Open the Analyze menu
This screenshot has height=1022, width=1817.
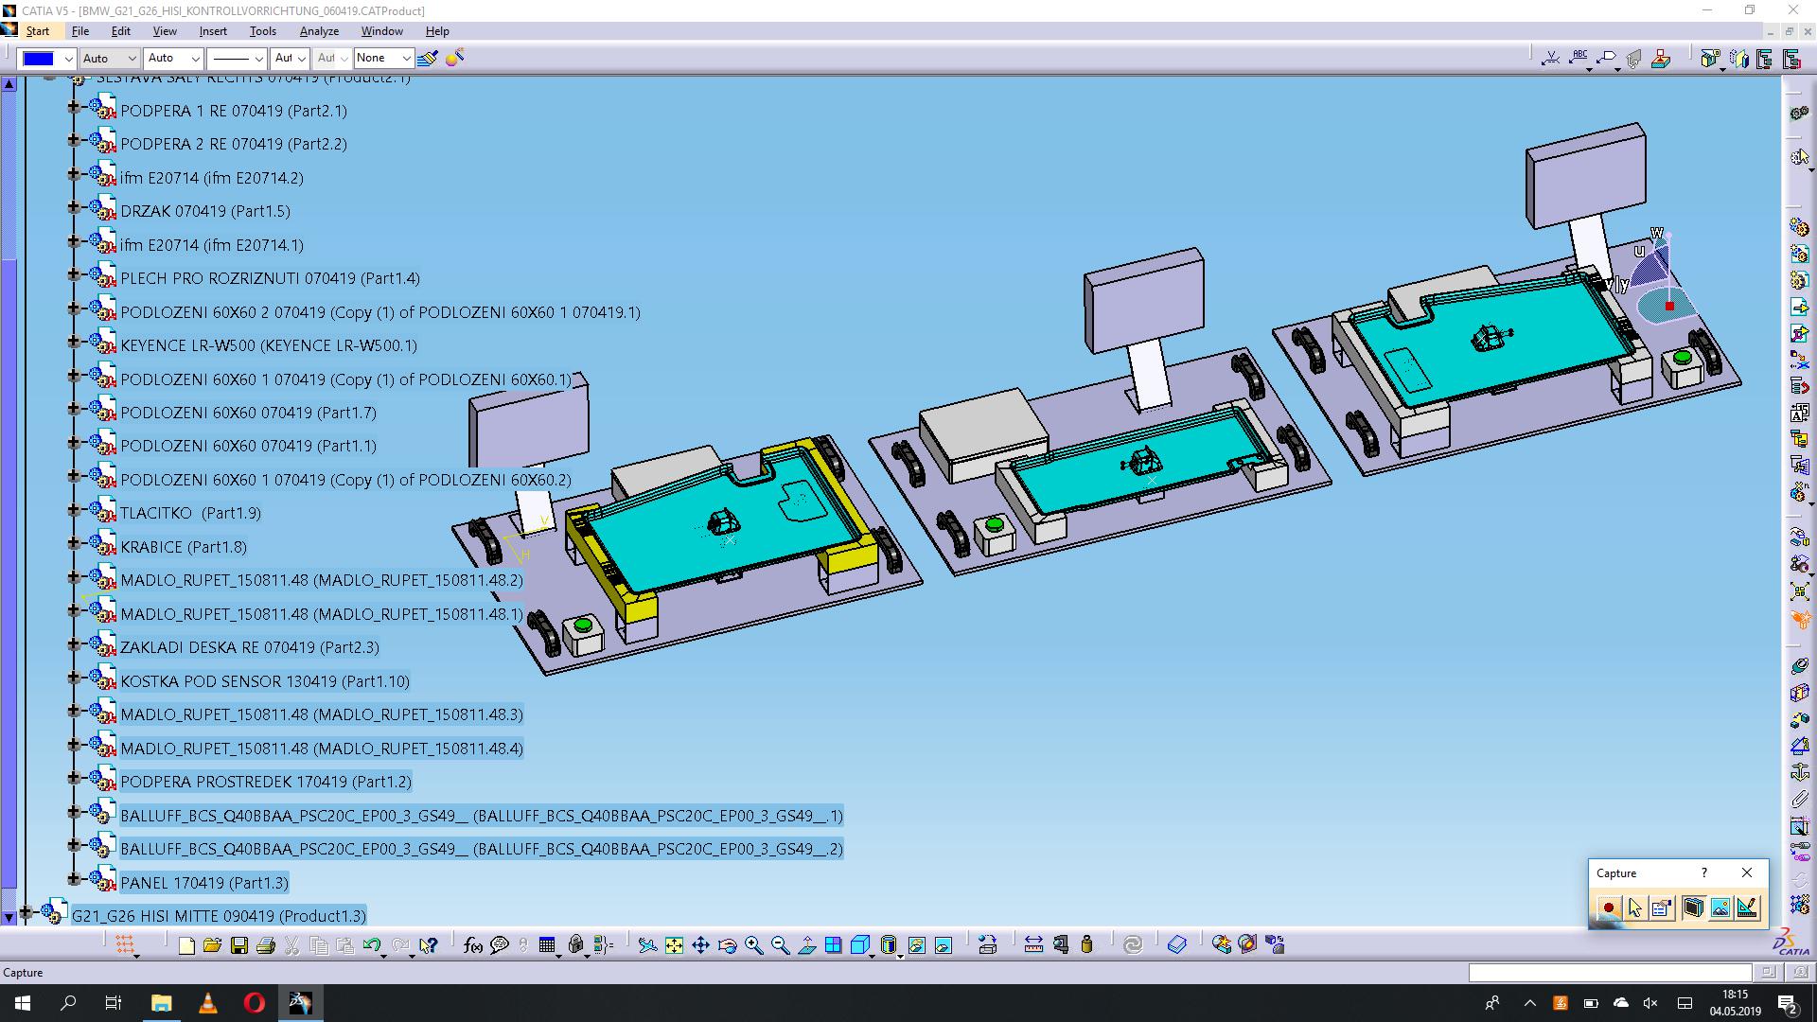319,31
